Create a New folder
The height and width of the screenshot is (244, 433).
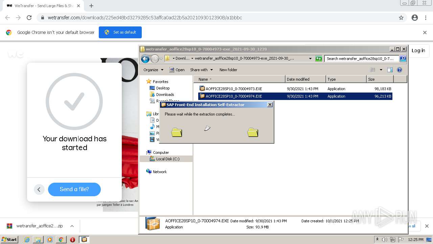(x=228, y=70)
